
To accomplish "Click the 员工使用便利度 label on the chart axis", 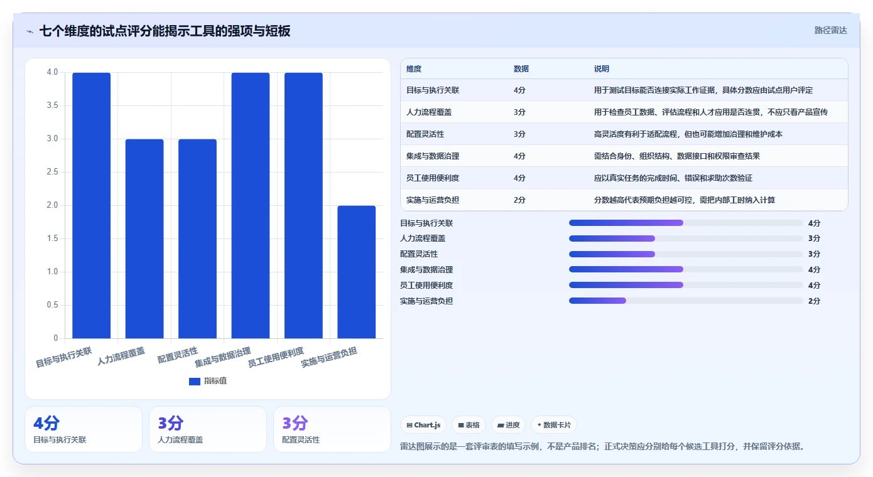I will click(276, 357).
